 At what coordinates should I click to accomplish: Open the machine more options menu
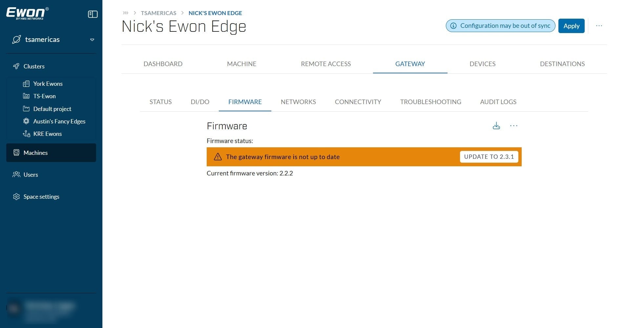(x=599, y=26)
